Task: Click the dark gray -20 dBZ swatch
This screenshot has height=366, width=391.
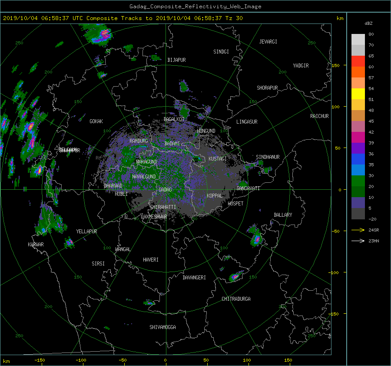Action: pyautogui.click(x=358, y=214)
